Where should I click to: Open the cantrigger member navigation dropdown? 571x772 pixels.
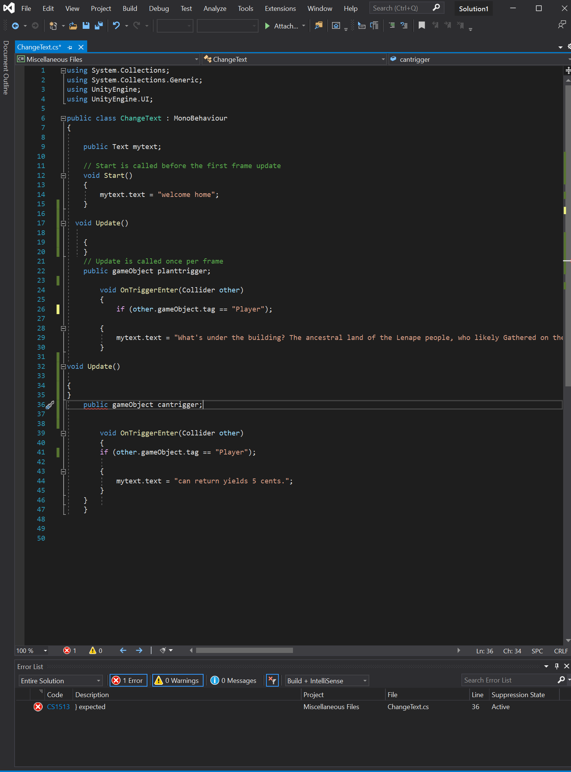coord(480,59)
